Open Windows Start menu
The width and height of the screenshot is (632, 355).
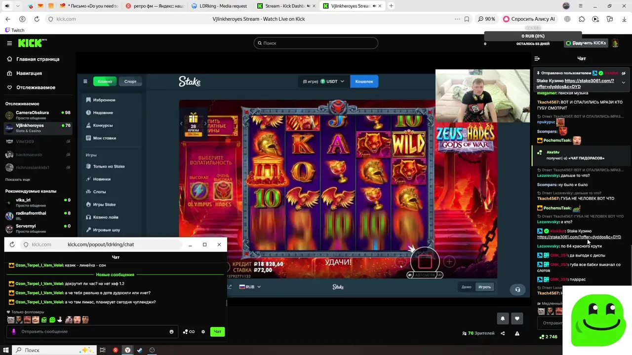coord(5,350)
